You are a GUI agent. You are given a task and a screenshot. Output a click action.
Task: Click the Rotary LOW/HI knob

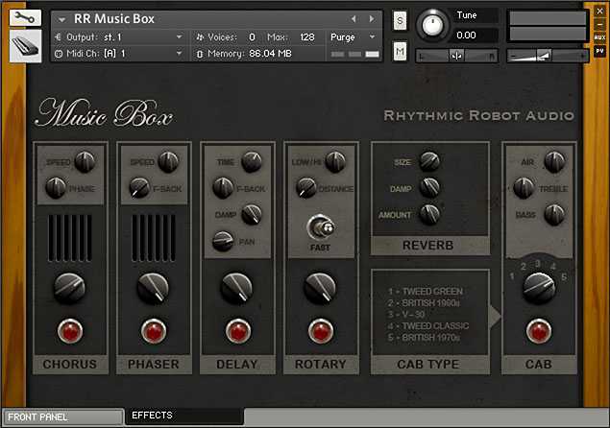click(335, 162)
